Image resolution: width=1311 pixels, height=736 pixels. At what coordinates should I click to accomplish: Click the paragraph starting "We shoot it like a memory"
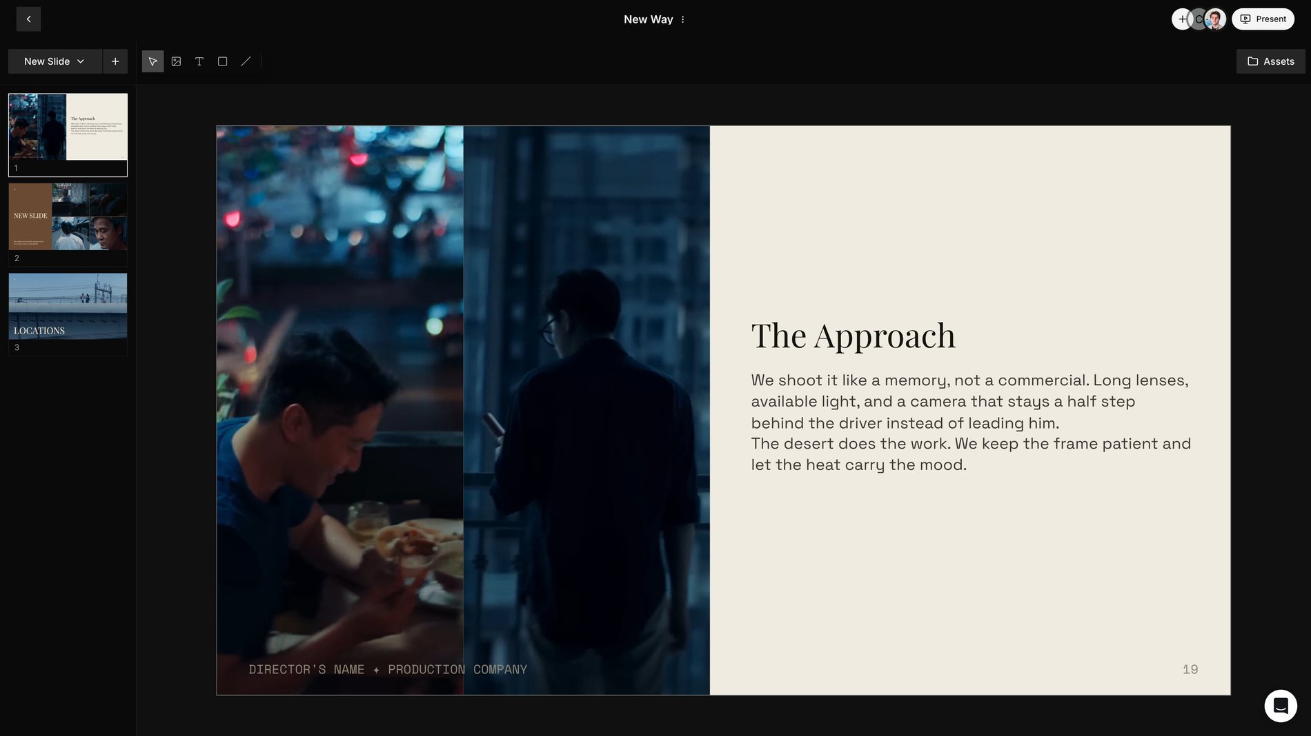[971, 422]
